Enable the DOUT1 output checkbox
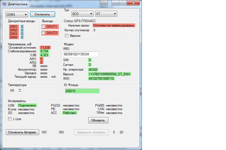The width and height of the screenshot is (226, 150). 43,27
